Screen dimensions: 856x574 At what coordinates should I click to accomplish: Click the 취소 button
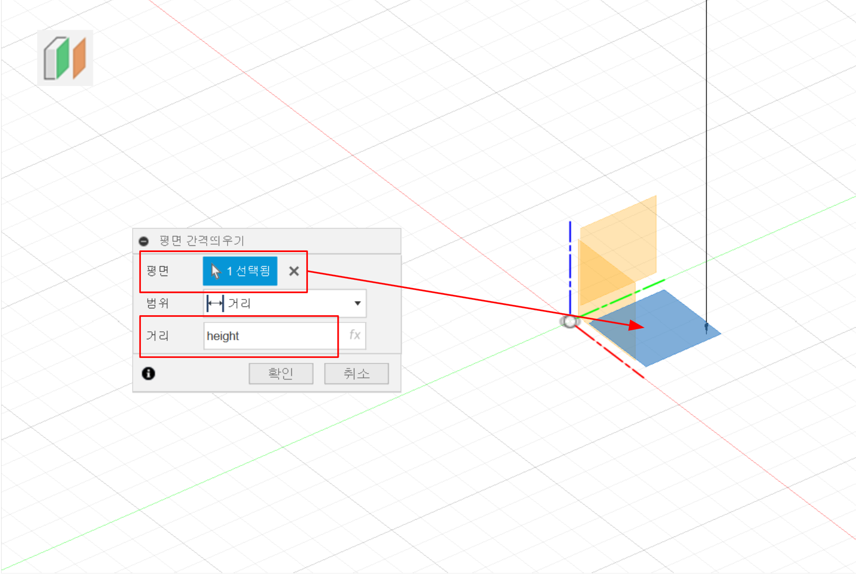coord(356,374)
